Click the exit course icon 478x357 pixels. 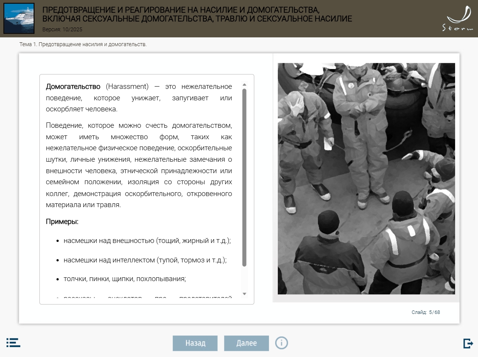468,343
